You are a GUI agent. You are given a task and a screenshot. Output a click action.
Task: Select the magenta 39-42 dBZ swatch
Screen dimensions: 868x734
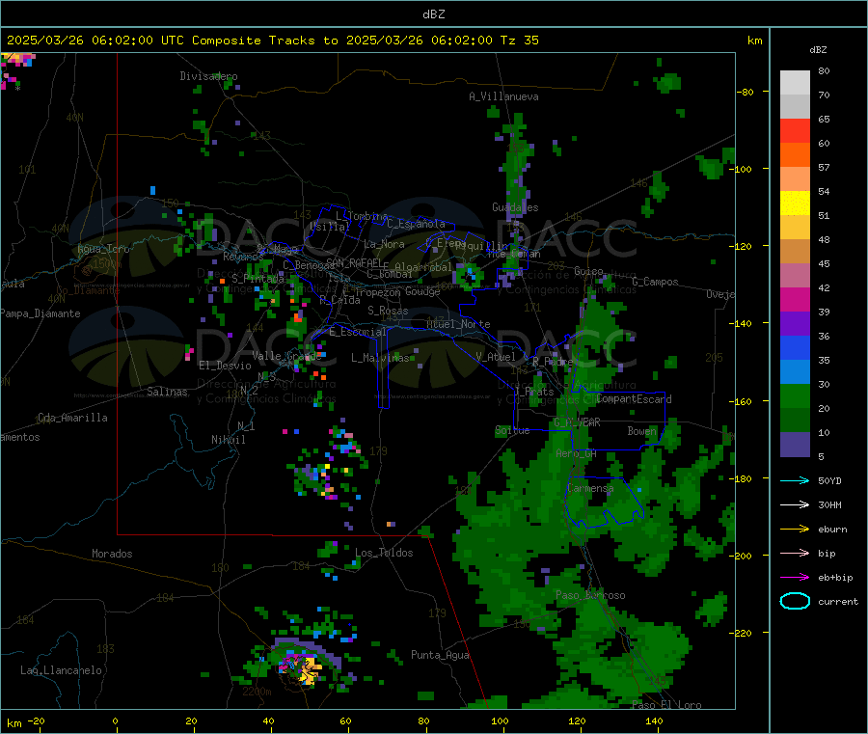[x=795, y=299]
